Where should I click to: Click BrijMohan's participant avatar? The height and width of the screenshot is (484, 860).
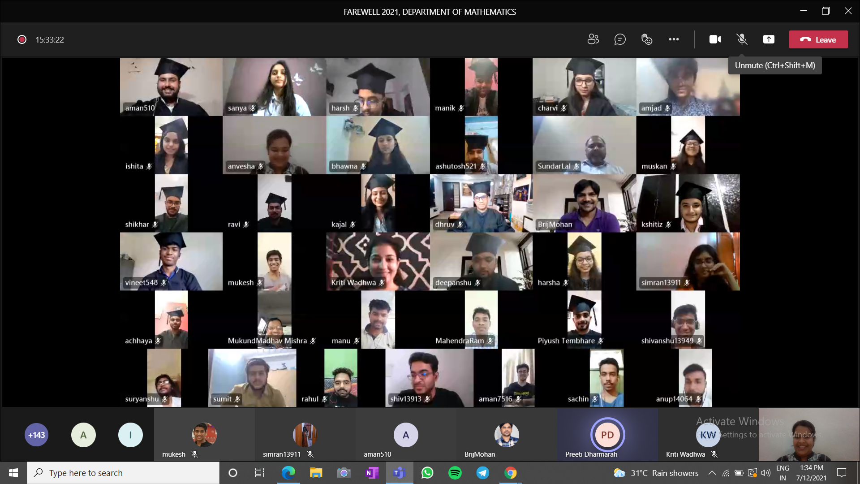[506, 435]
